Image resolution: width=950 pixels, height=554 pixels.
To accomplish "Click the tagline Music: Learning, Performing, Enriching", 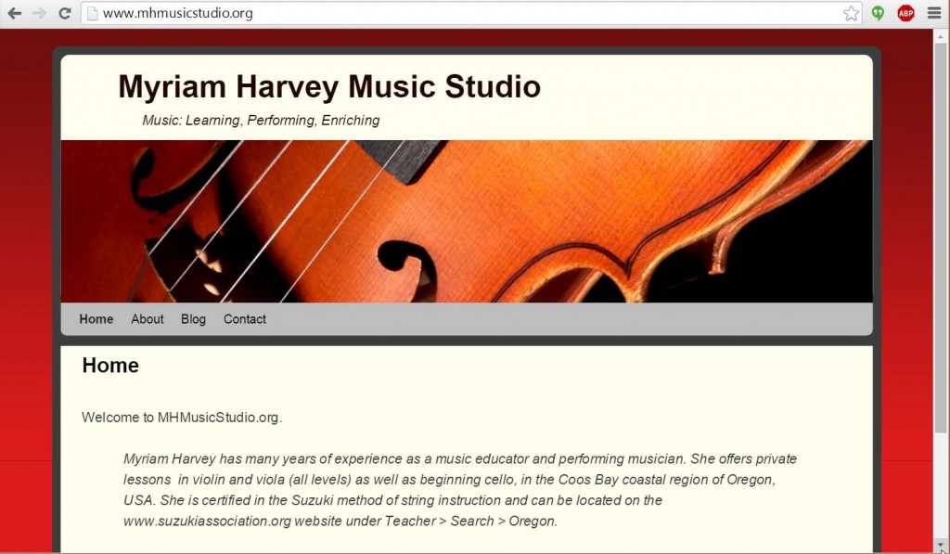I will (x=261, y=121).
